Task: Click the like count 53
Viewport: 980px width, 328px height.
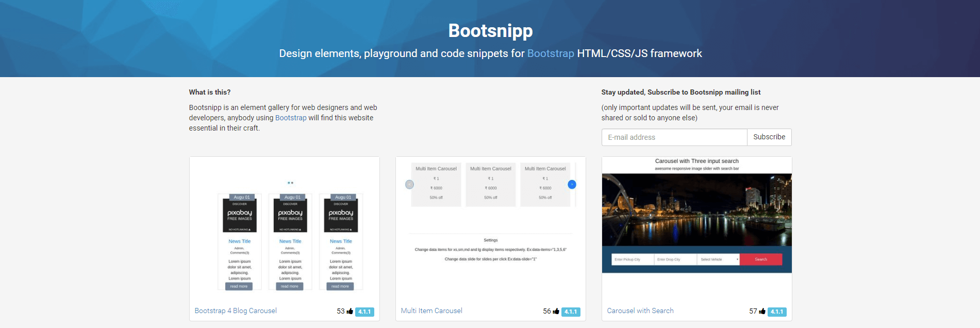Action: (341, 311)
